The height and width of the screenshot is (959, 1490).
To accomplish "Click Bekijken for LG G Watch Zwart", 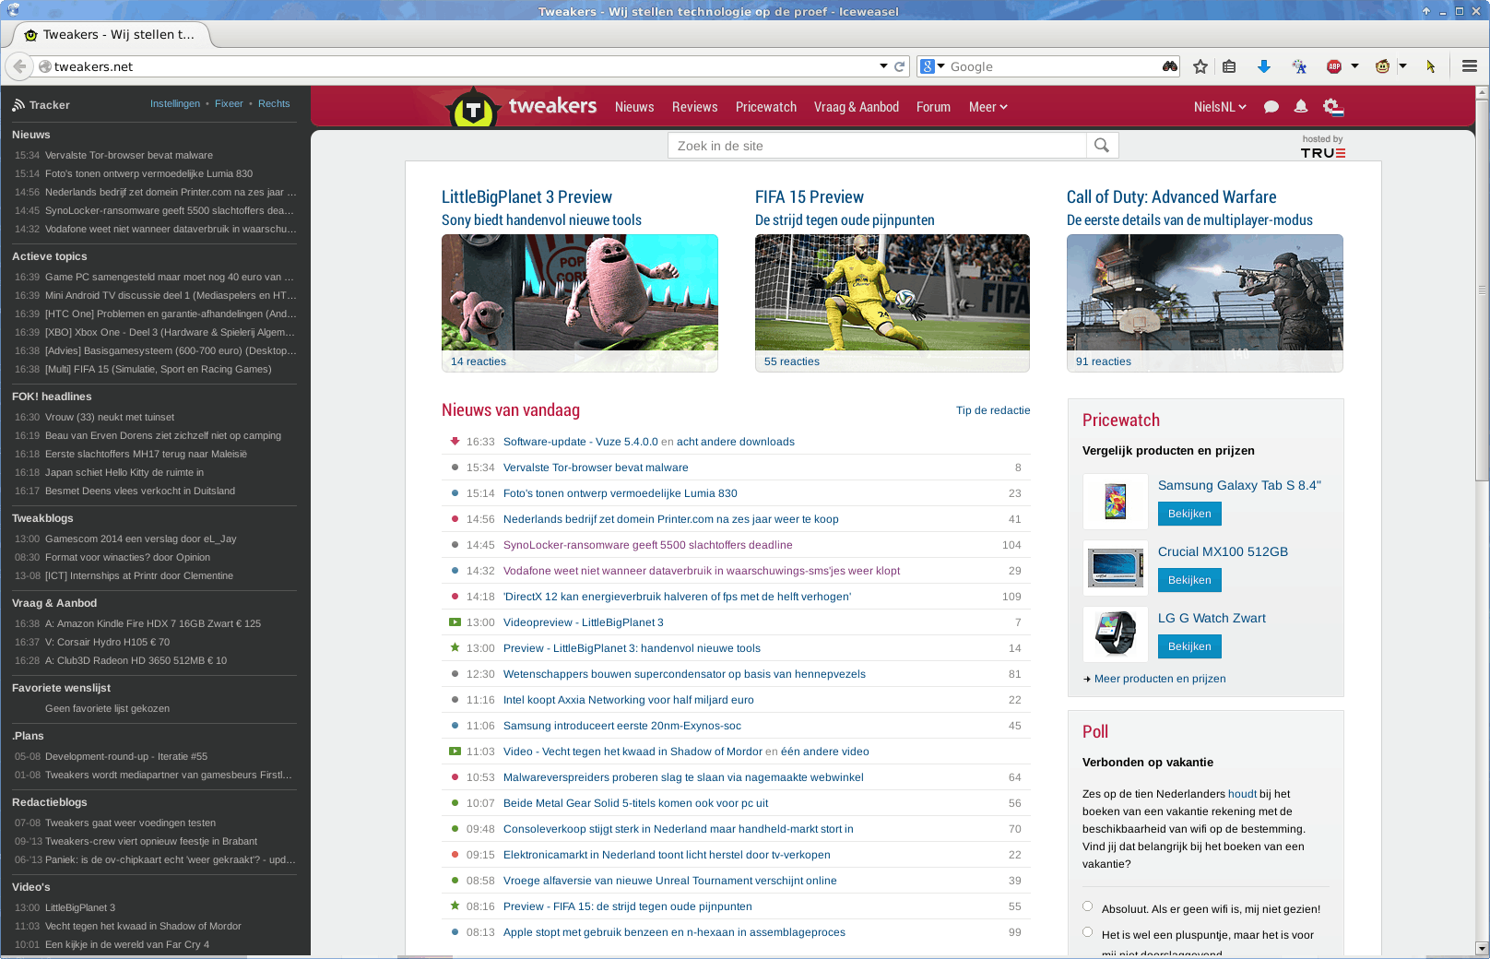I will coord(1189,646).
